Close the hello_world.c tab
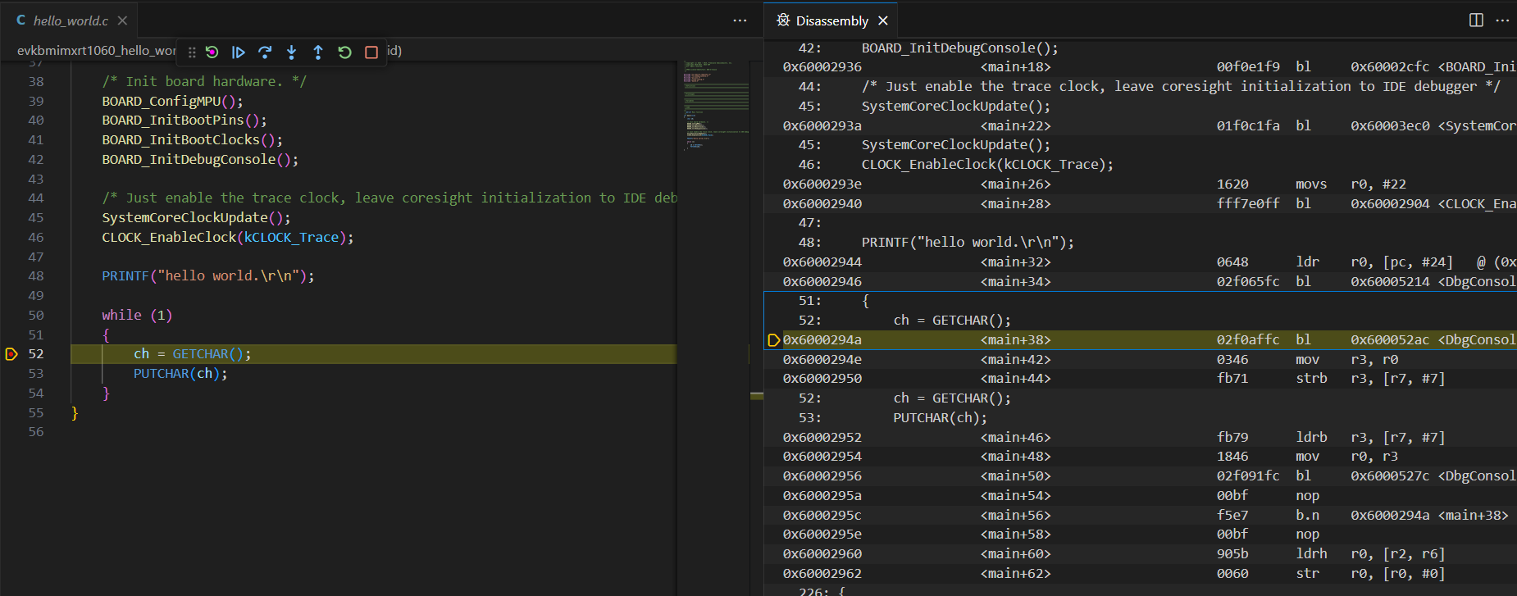 [122, 20]
